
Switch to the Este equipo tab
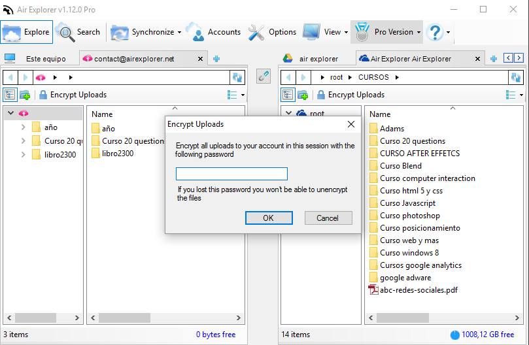[x=40, y=59]
